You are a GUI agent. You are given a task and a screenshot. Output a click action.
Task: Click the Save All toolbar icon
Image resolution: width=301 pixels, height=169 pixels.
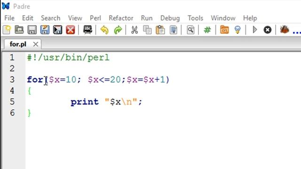[57, 30]
